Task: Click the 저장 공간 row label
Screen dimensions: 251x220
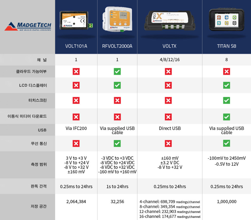Action: coord(39,206)
